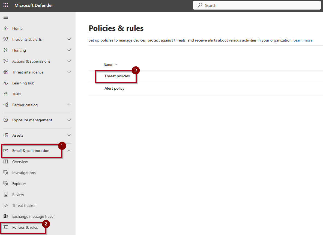The image size is (323, 235).
Task: Click the Learning hub icon
Action: pyautogui.click(x=6, y=83)
